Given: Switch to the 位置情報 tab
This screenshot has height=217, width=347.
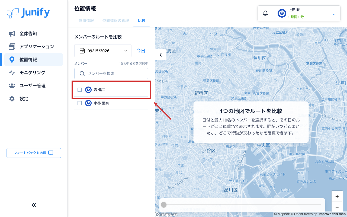Looking at the screenshot, I should click(x=86, y=21).
